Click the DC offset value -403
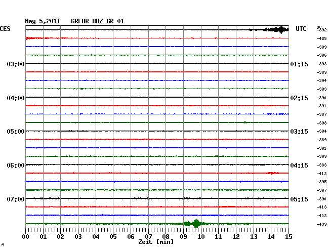The height and width of the screenshot is (250, 329). pyautogui.click(x=321, y=216)
